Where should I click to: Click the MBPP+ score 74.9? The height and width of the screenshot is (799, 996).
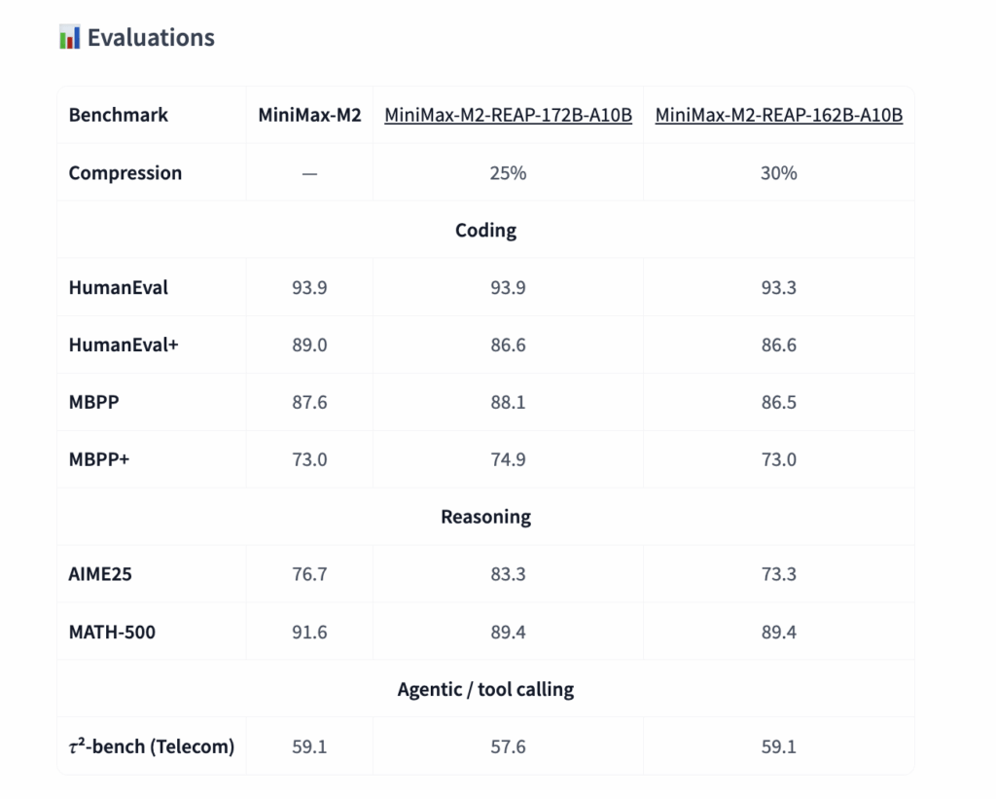coord(508,459)
